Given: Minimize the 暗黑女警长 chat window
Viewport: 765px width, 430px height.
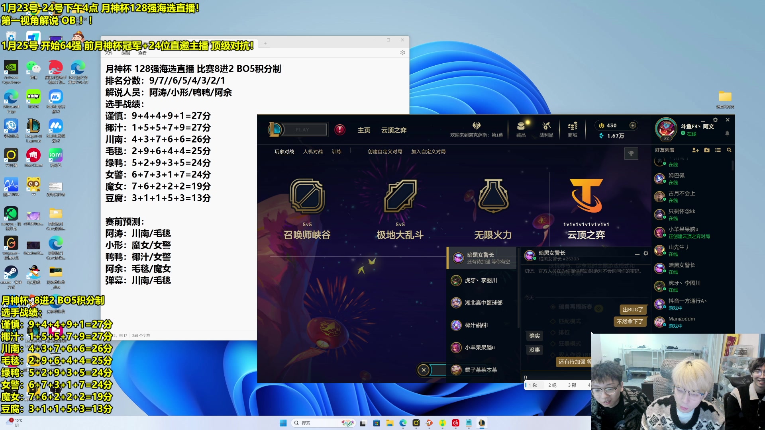Looking at the screenshot, I should (x=637, y=254).
